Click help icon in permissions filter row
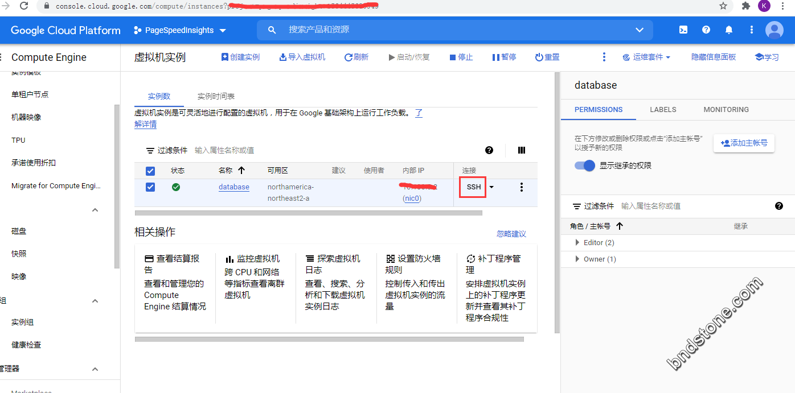Viewport: 795px width, 393px height. pyautogui.click(x=779, y=206)
